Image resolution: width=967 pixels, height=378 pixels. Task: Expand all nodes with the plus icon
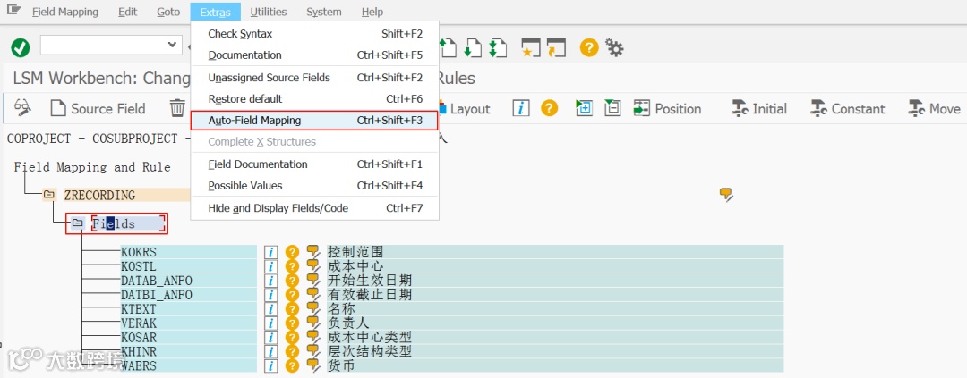pyautogui.click(x=584, y=108)
